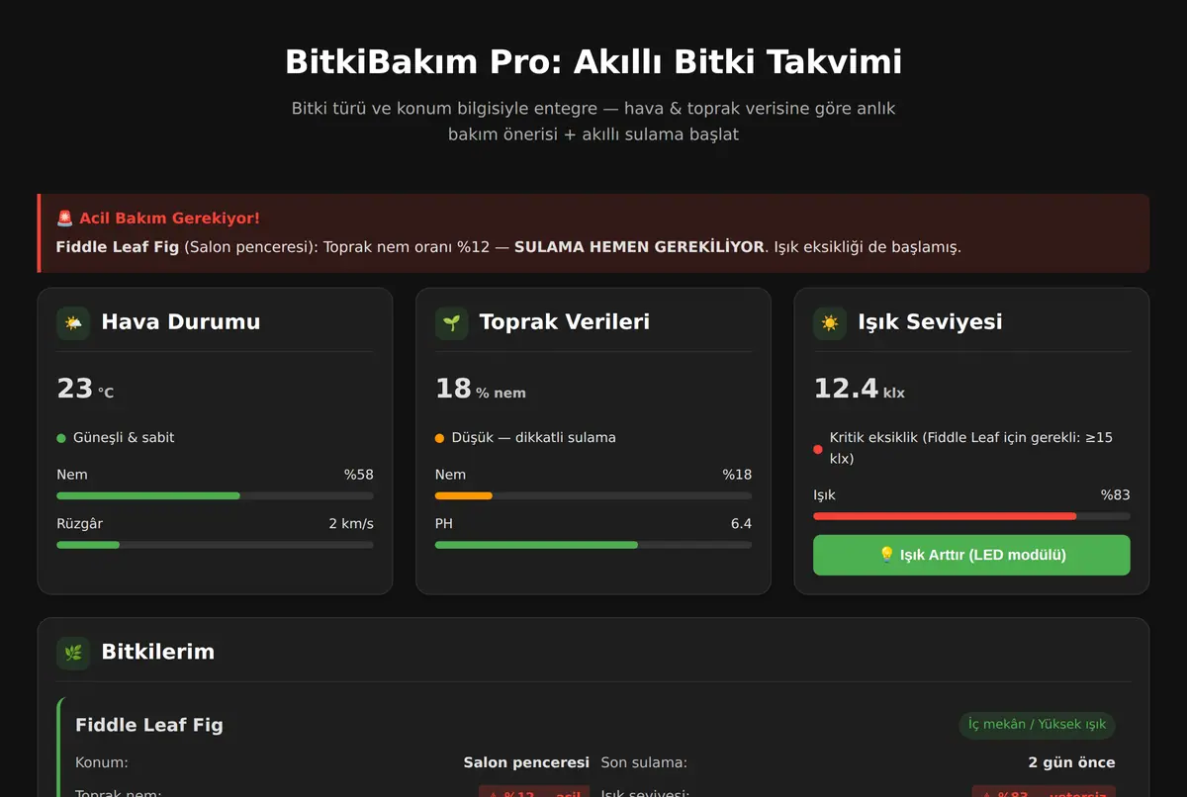Click the Işık label above the red bar
The height and width of the screenshot is (797, 1187).
(x=824, y=495)
